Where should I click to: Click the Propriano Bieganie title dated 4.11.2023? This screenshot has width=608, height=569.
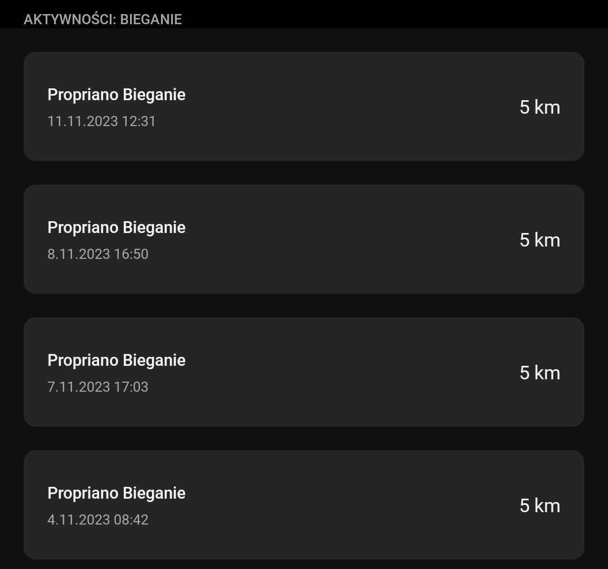tap(117, 493)
